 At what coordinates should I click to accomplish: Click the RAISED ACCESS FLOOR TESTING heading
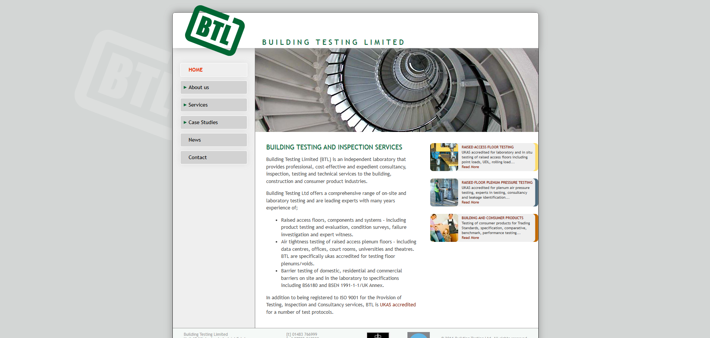487,147
